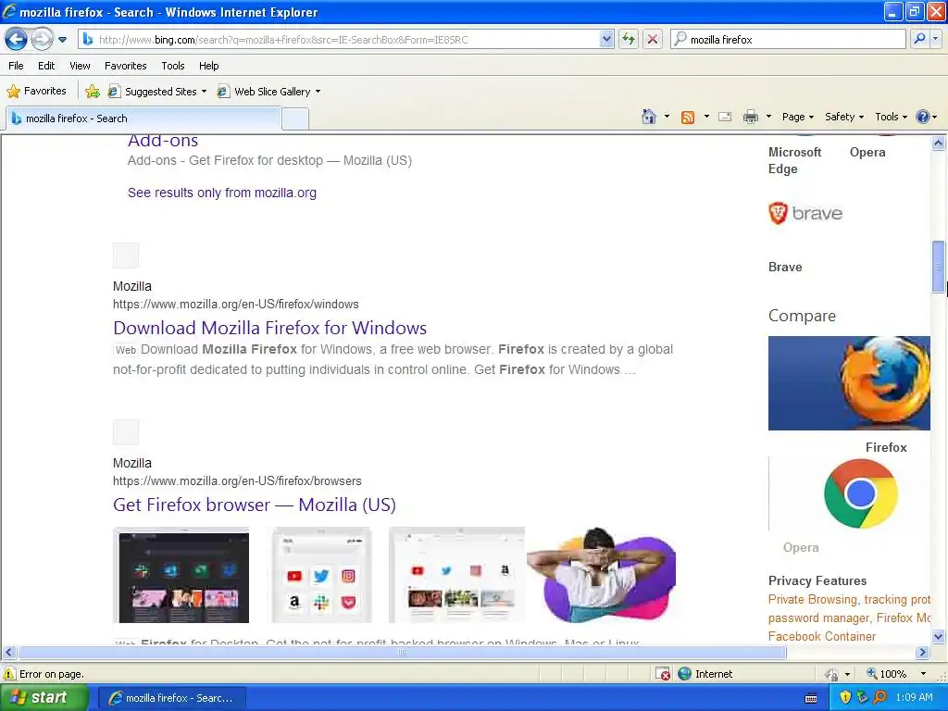Image resolution: width=948 pixels, height=711 pixels.
Task: Click the Error on page warning icon
Action: pos(9,674)
